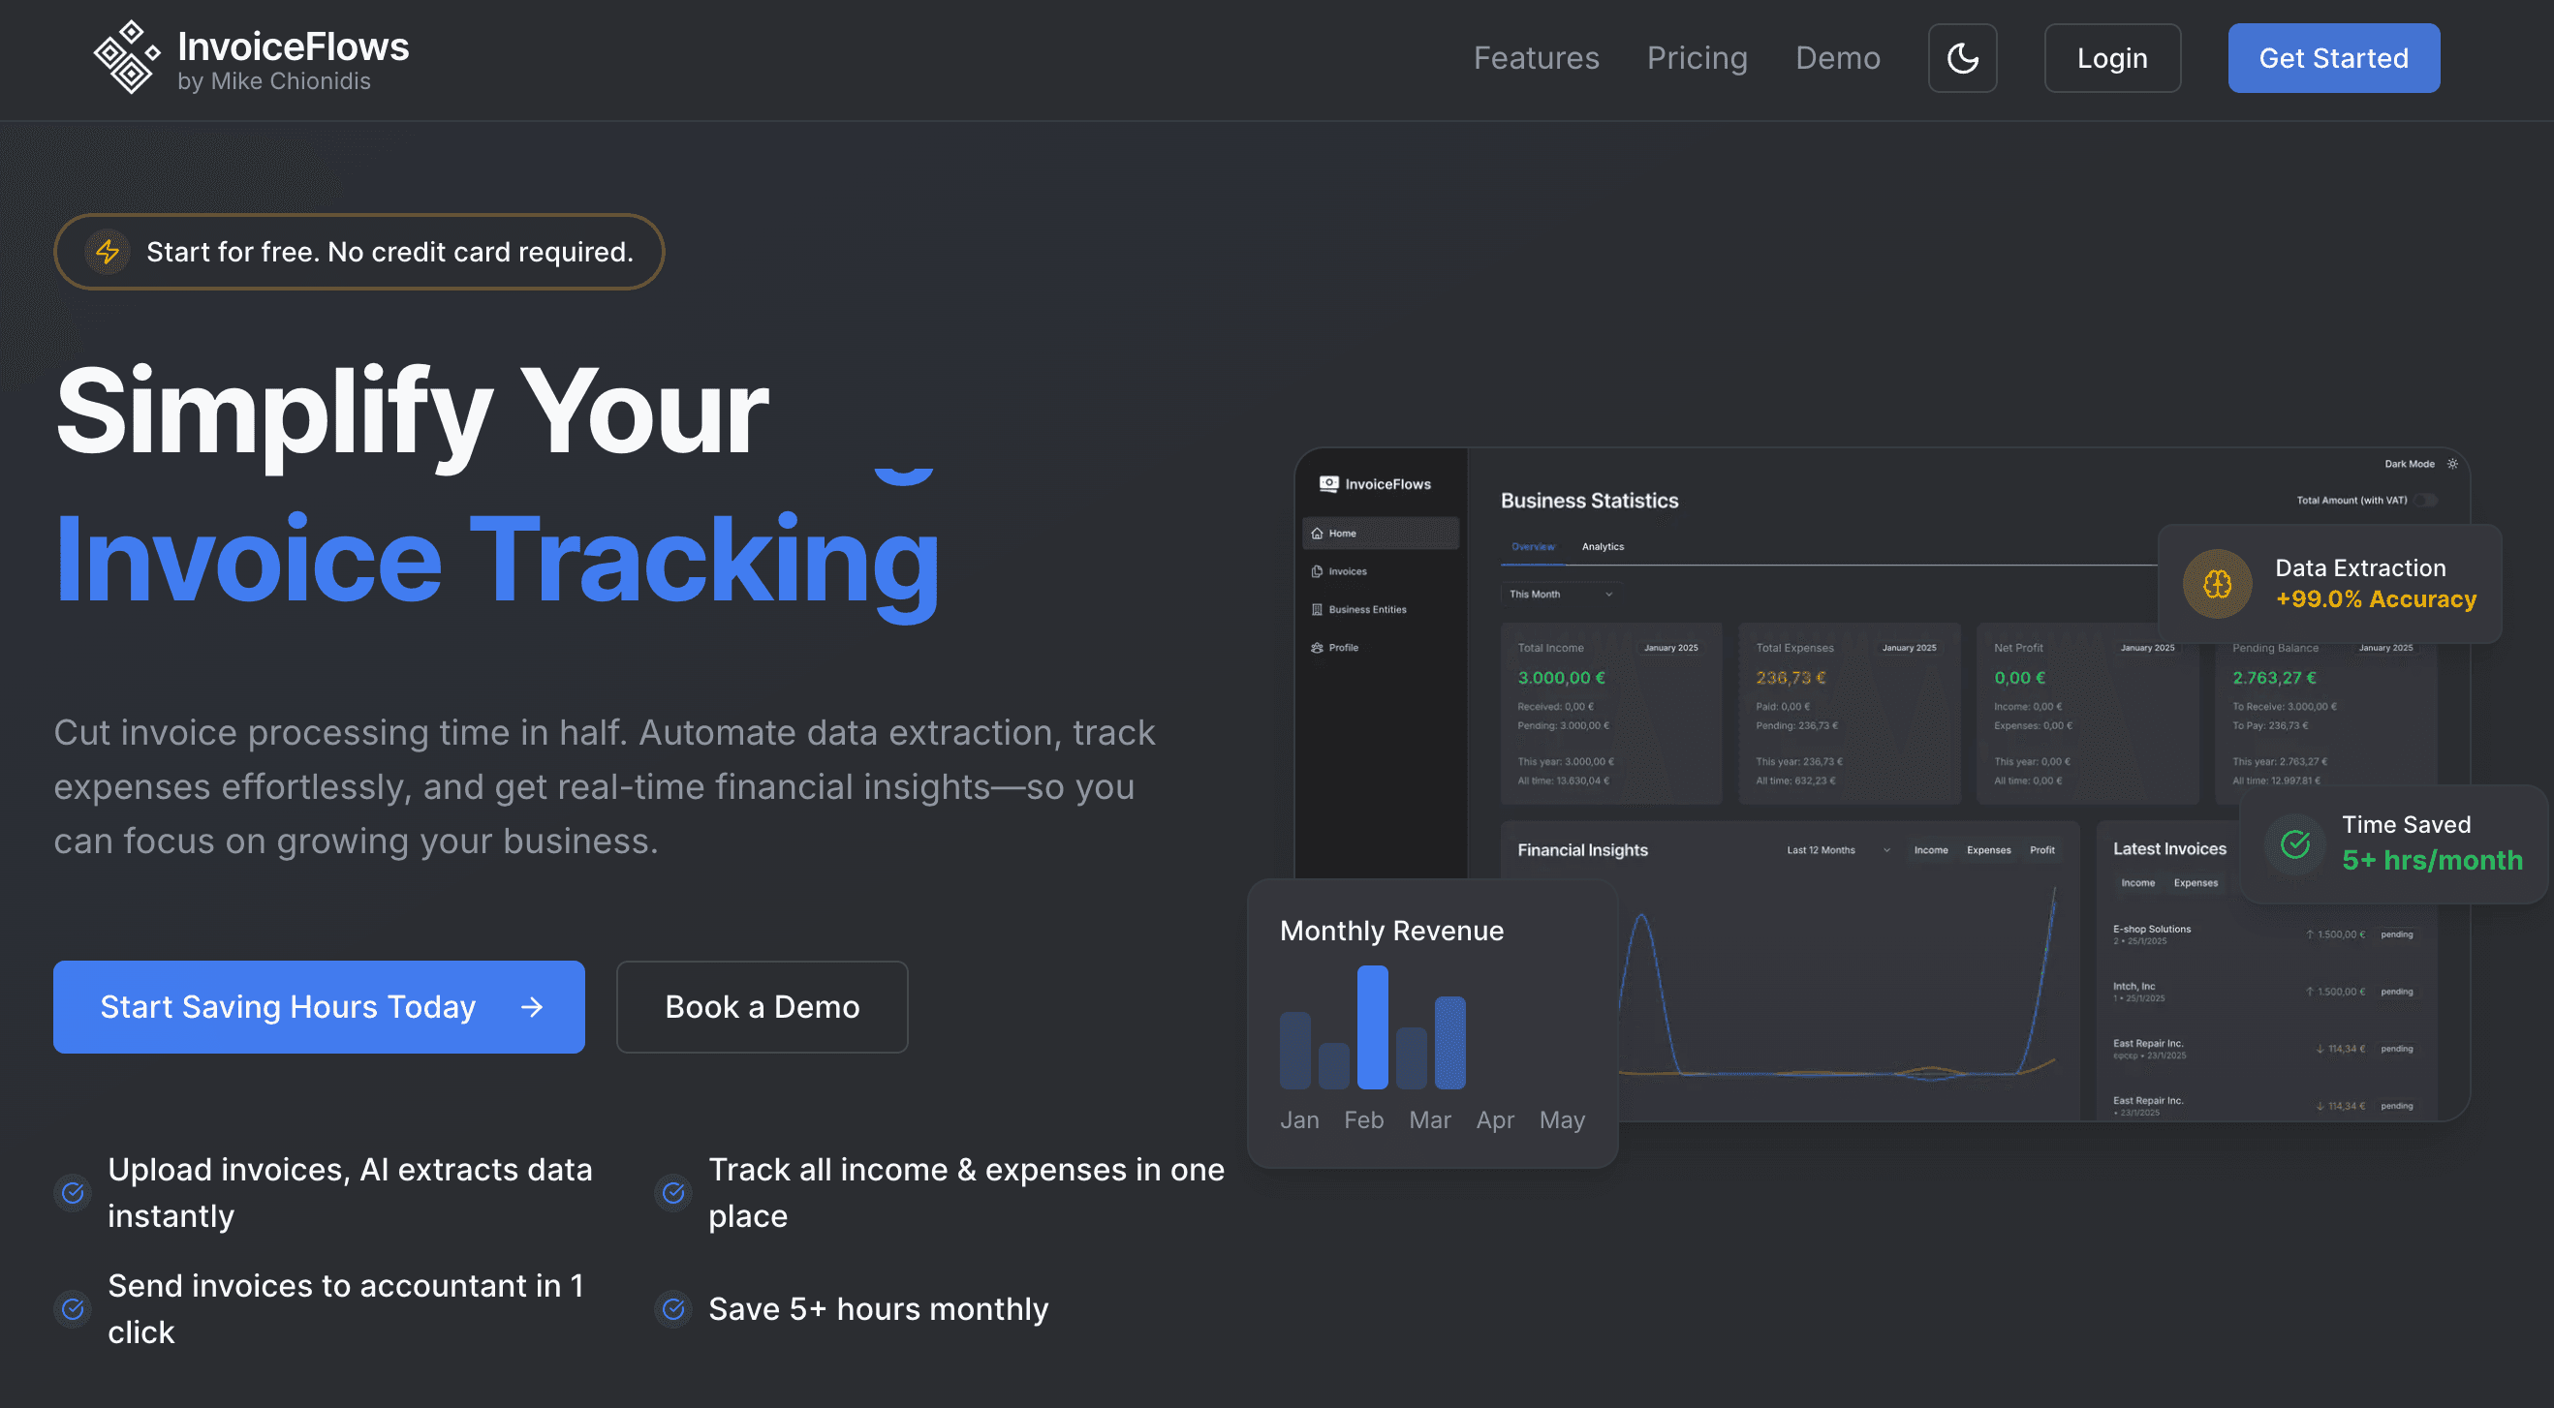Image resolution: width=2554 pixels, height=1408 pixels.
Task: Open Pricing from the top navigation
Action: click(1697, 57)
